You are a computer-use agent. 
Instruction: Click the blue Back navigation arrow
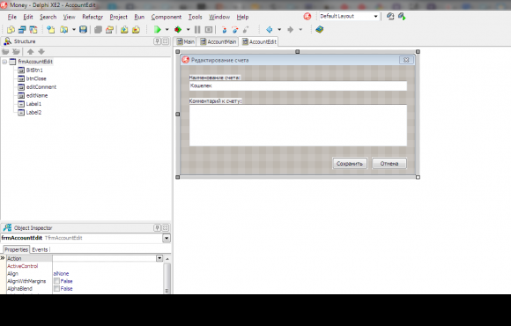(270, 30)
